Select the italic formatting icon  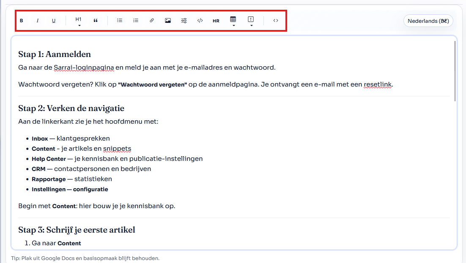pos(37,20)
